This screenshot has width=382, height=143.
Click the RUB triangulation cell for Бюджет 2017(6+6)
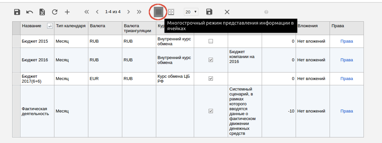tap(139, 78)
